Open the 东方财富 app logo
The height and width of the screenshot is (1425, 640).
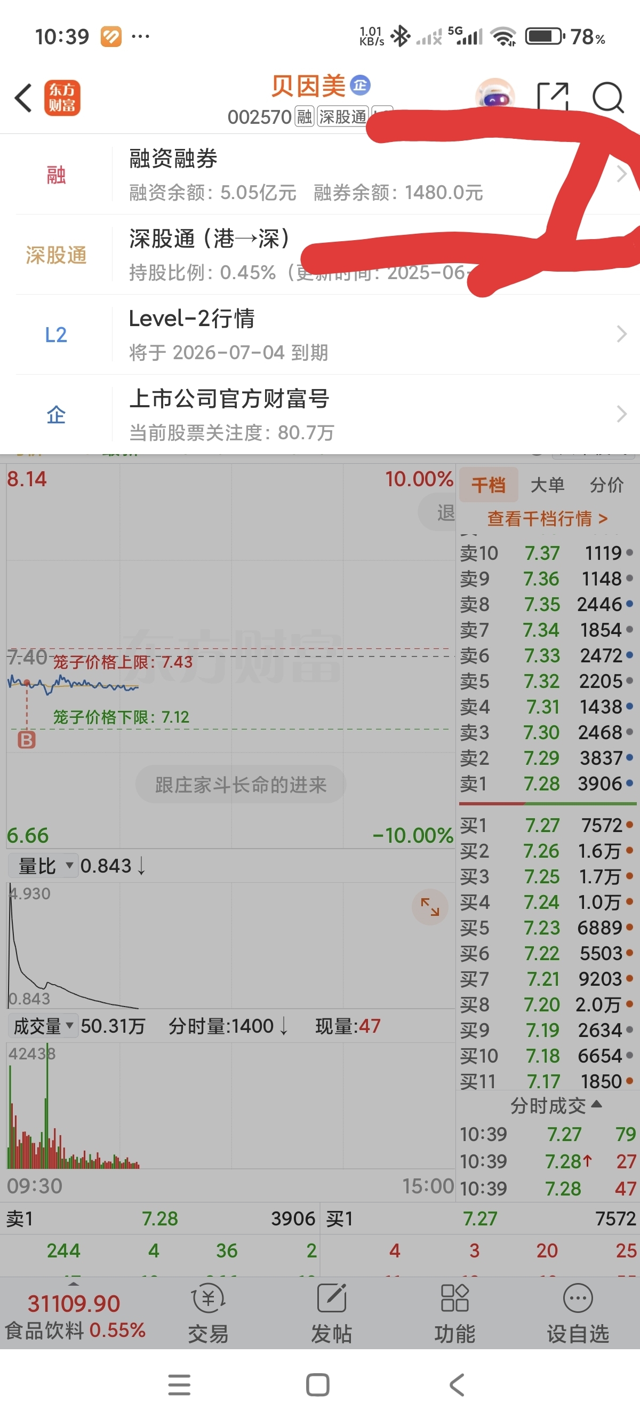coord(62,98)
